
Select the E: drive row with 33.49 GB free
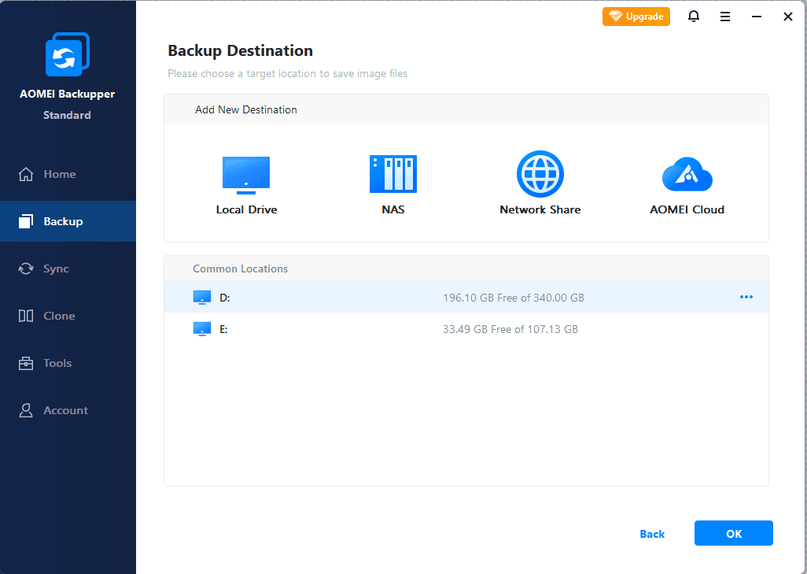[466, 328]
